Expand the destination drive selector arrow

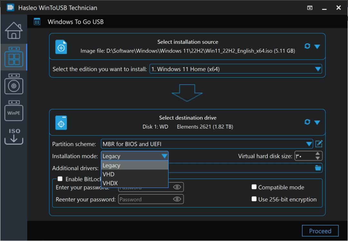(317, 122)
